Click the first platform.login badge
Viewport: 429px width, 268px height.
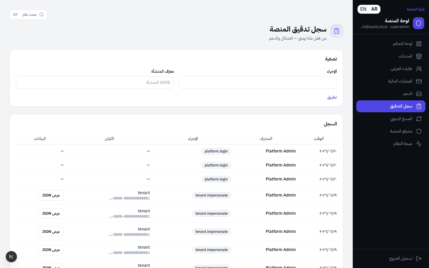(x=216, y=151)
